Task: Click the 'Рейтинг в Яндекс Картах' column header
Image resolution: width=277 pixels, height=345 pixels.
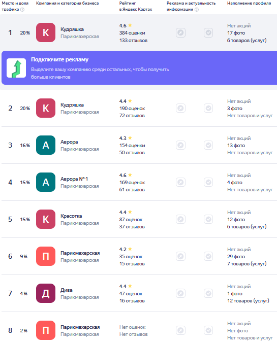Action: coord(136,6)
